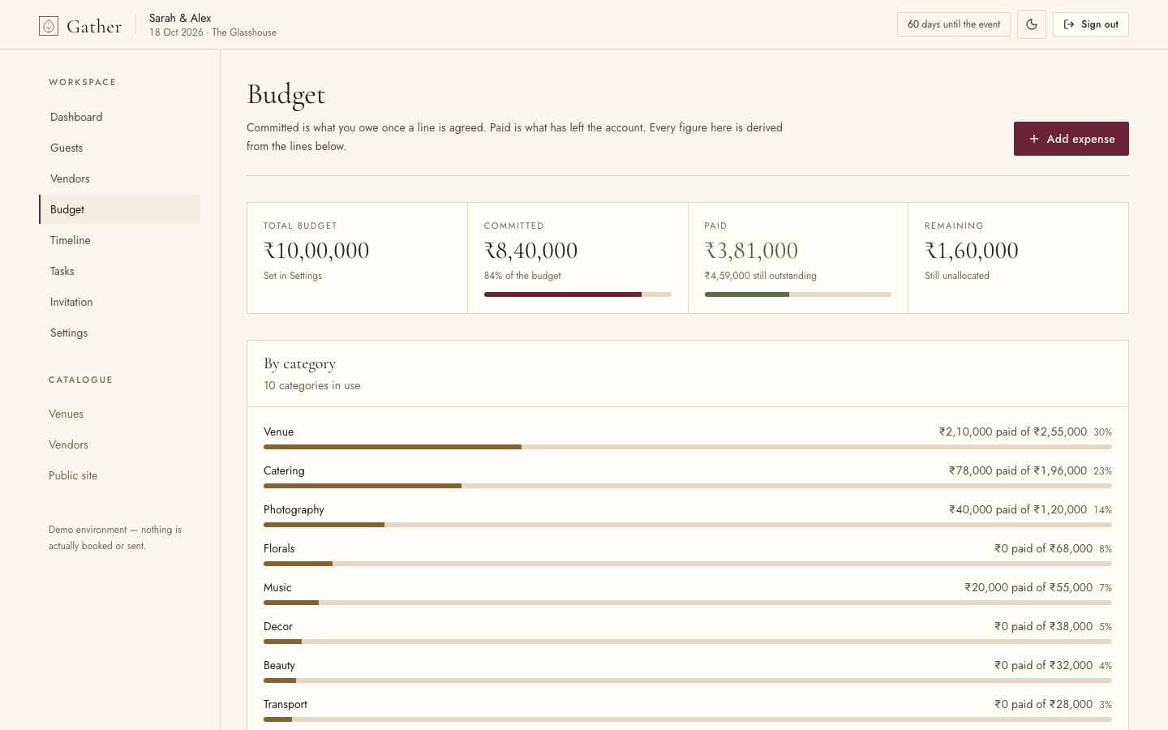Image resolution: width=1168 pixels, height=730 pixels.
Task: Visit the Public site link
Action: click(73, 475)
